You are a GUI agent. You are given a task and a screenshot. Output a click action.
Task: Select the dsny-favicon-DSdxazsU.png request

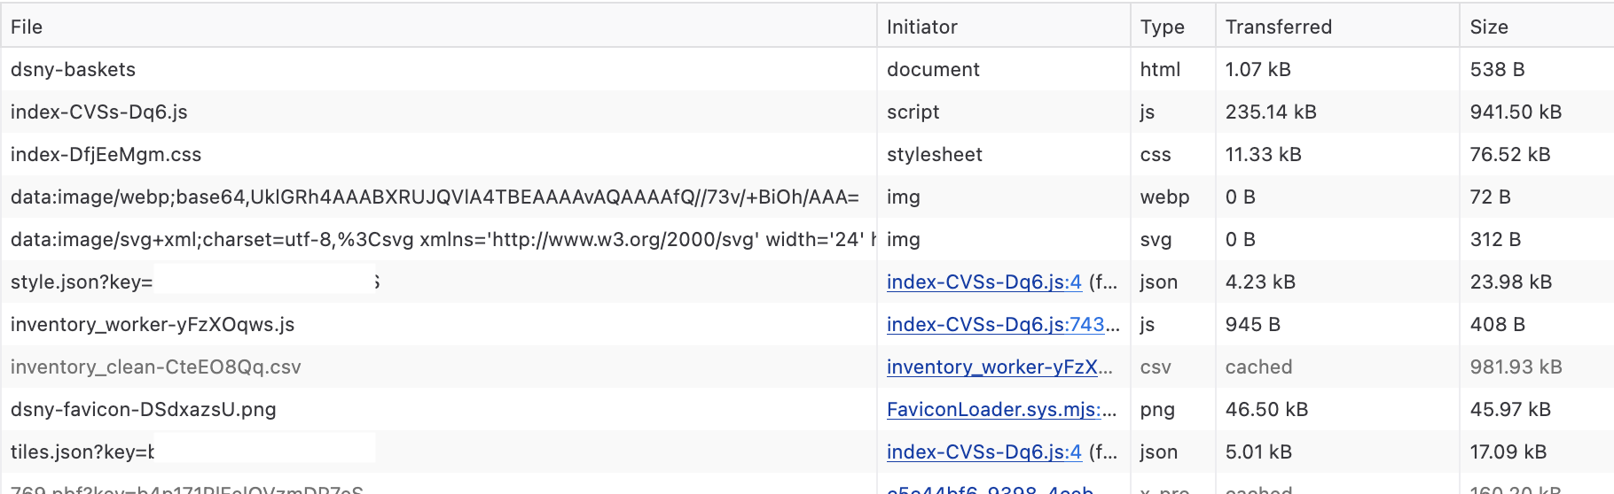(x=143, y=409)
